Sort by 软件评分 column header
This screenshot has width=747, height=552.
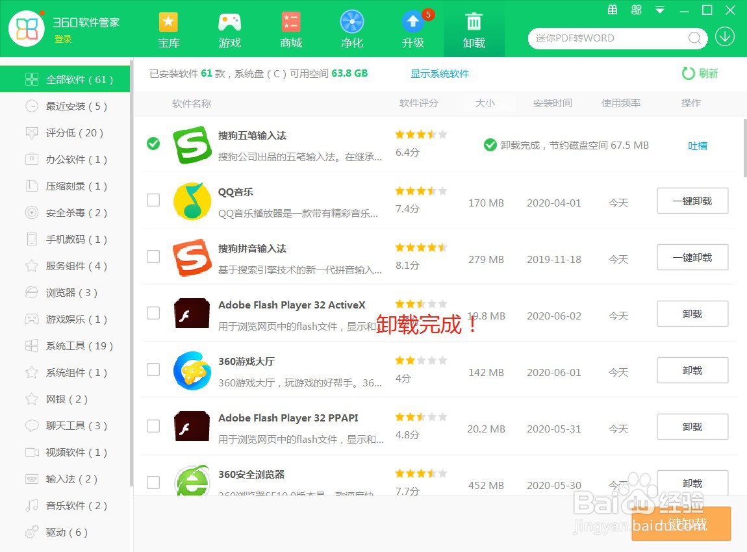(x=419, y=103)
